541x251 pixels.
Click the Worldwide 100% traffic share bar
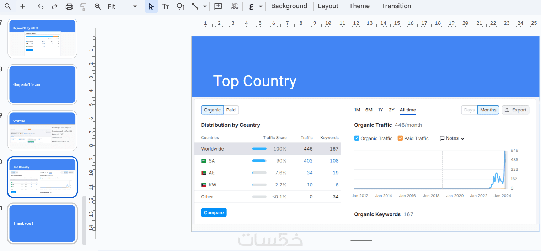tap(259, 149)
